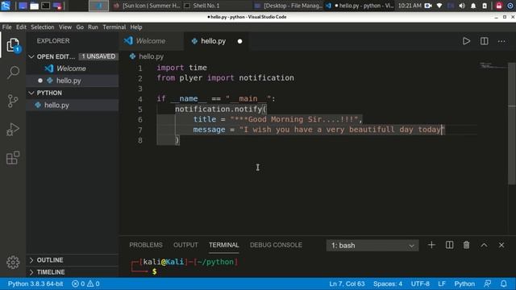Click the feedback icon in status bar

487,284
